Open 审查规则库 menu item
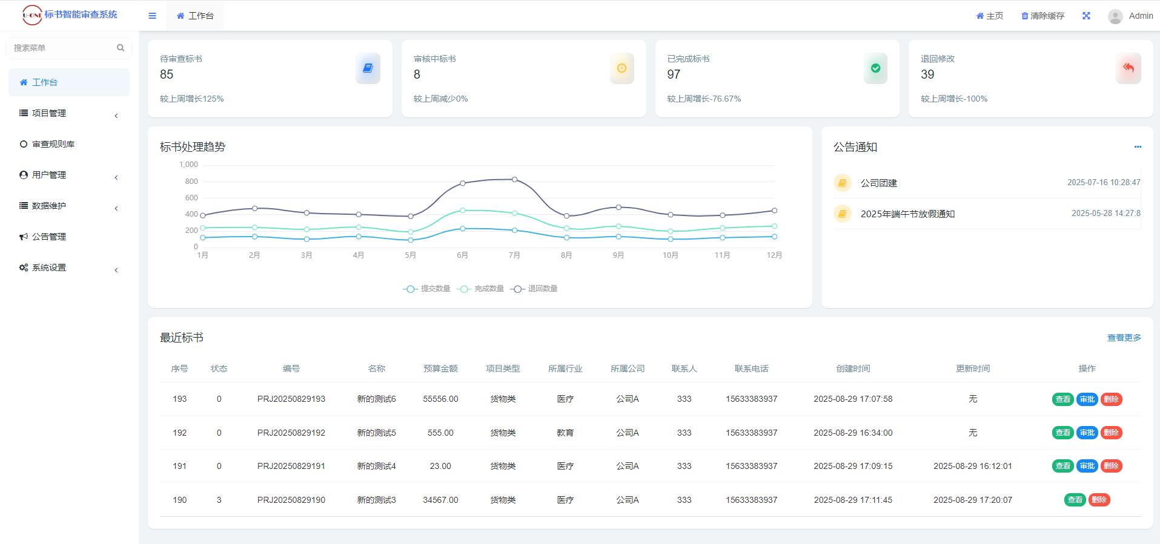This screenshot has width=1160, height=544. click(x=69, y=144)
